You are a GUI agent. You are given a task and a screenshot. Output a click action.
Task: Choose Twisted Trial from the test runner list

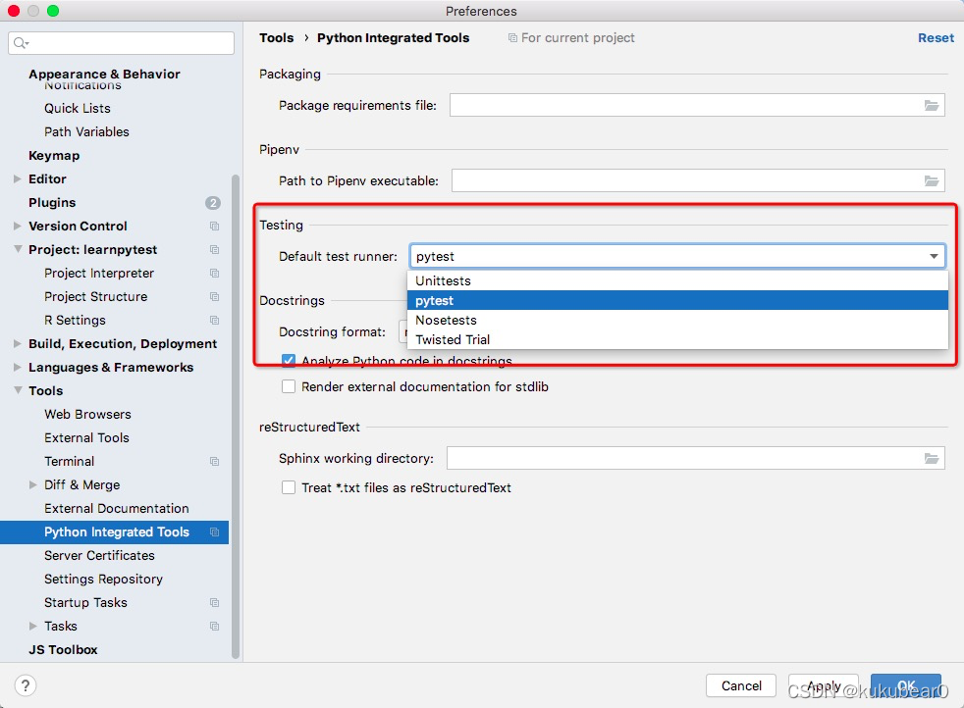pyautogui.click(x=677, y=339)
